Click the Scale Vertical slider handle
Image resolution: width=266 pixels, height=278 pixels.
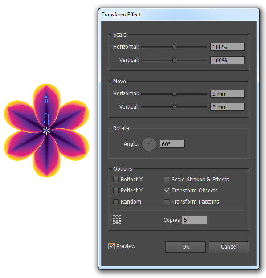174,60
